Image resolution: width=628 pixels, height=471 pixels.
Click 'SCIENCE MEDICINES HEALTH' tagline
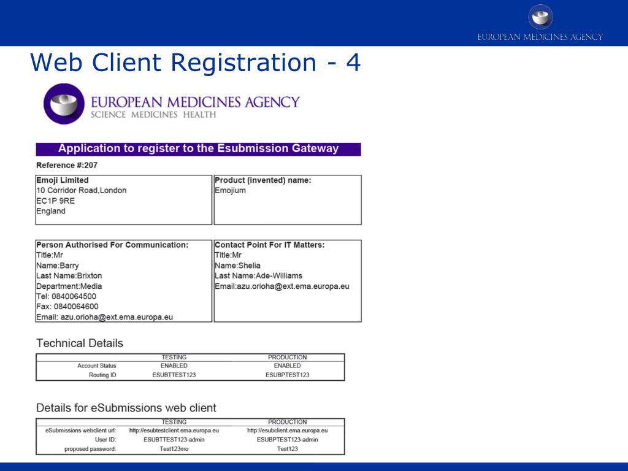click(153, 115)
